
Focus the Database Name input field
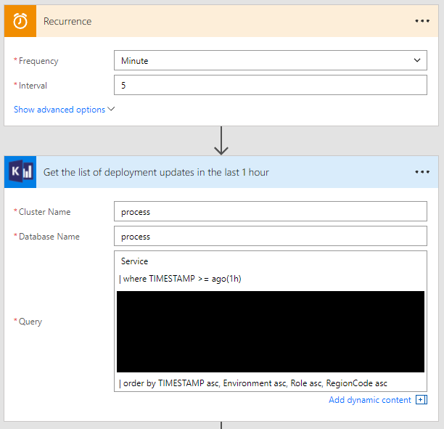[270, 237]
